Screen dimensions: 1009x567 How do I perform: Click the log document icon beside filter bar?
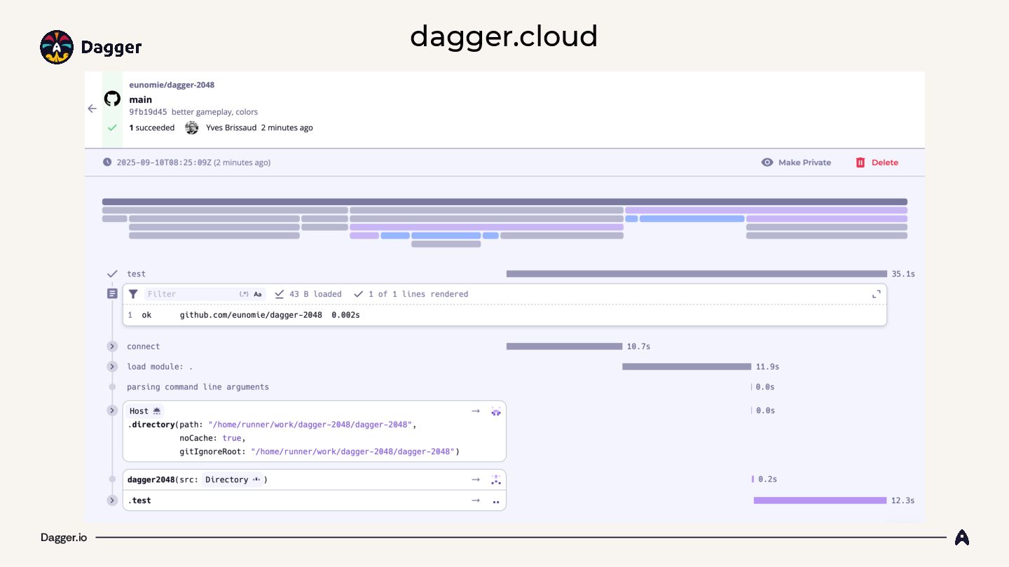112,294
